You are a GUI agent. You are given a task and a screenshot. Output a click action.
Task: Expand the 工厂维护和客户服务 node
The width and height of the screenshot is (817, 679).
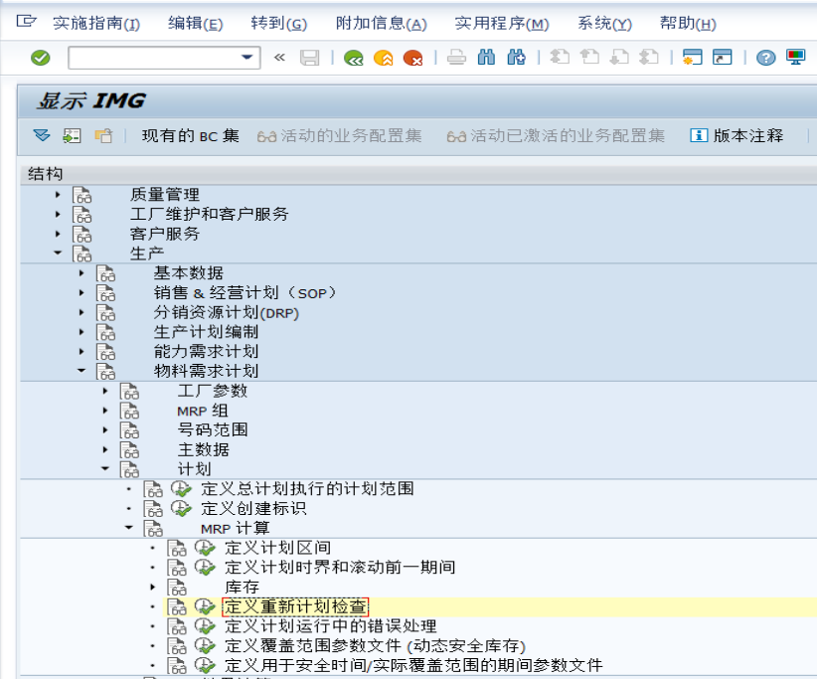58,214
